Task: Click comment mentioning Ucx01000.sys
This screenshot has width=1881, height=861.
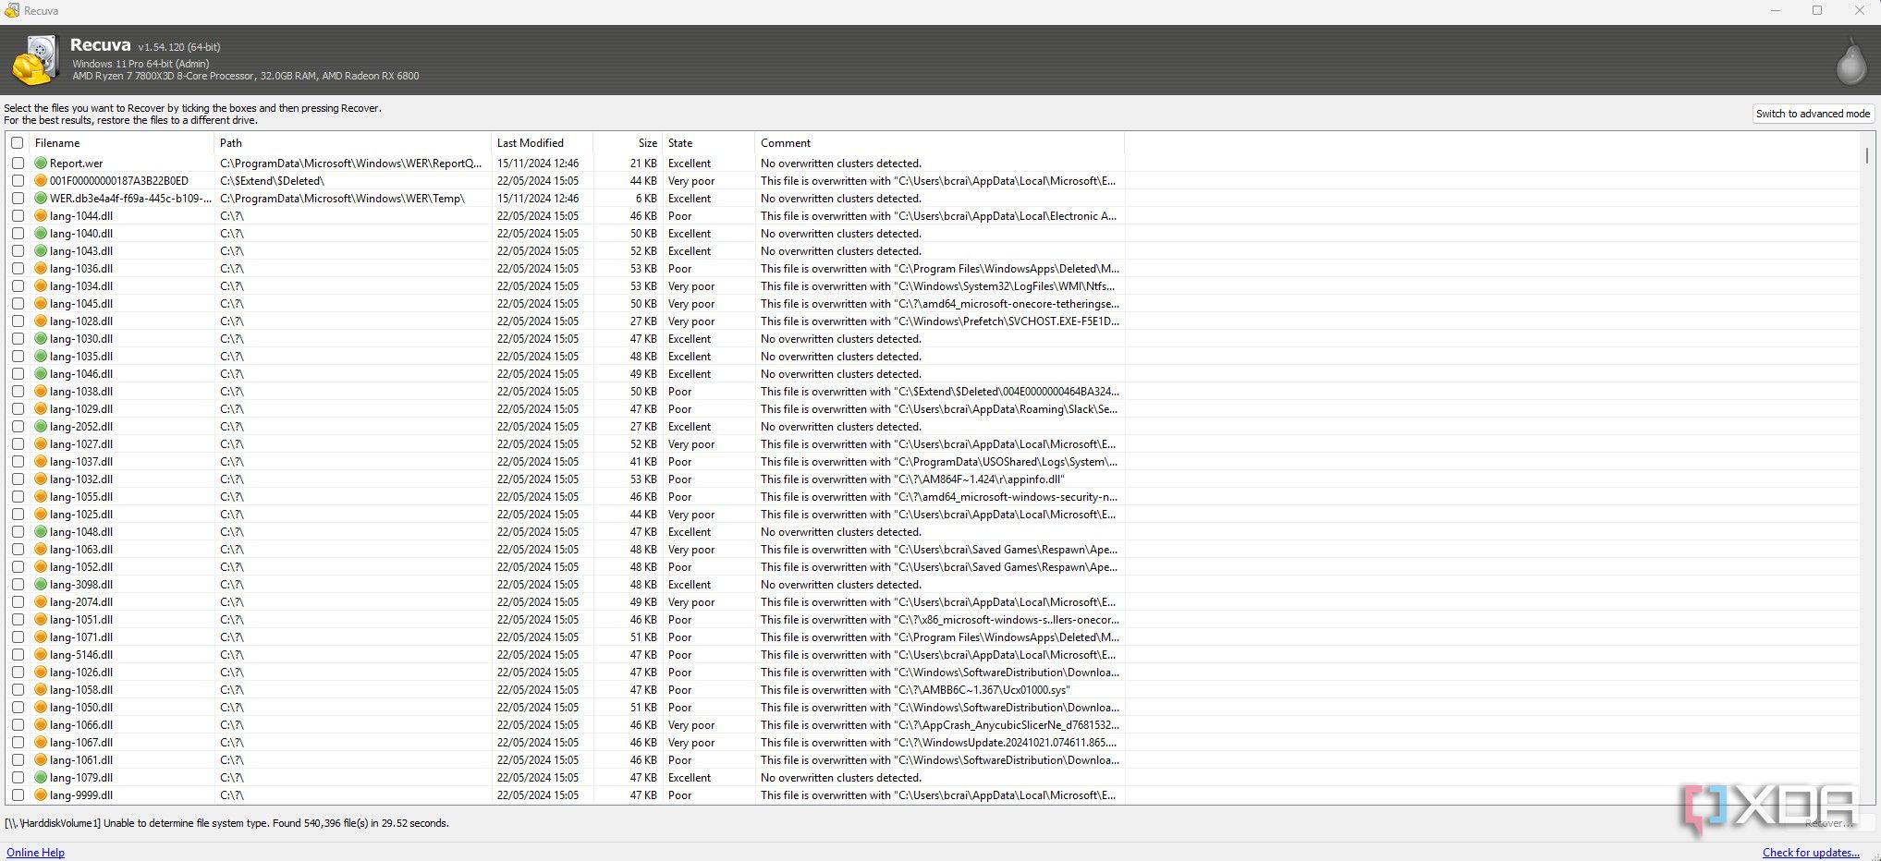Action: (x=915, y=690)
